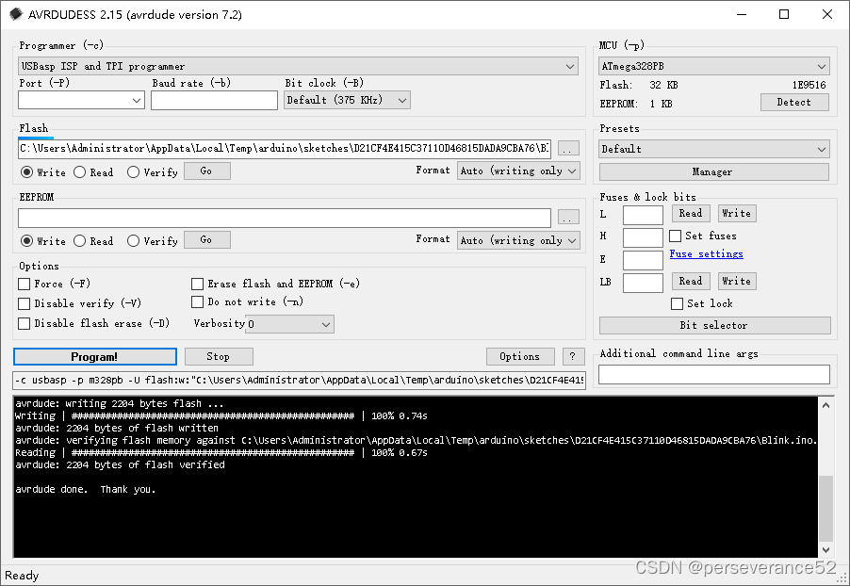Click the EEPROM Go button
Screen dimensions: 850x586
[207, 239]
